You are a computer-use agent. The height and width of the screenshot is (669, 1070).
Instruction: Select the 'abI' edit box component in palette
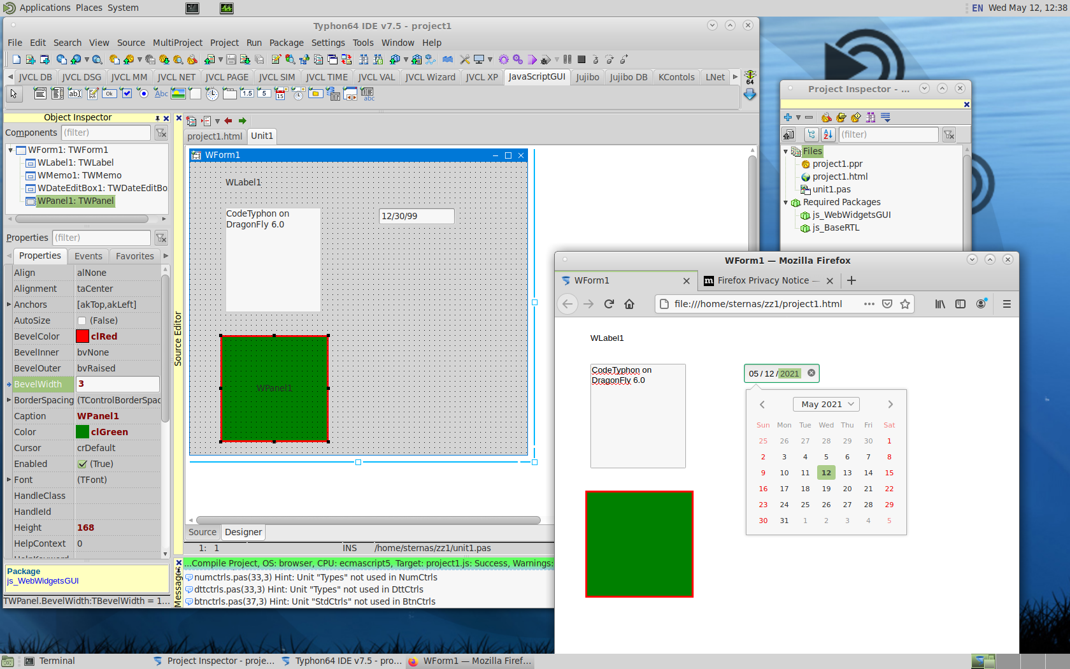75,94
